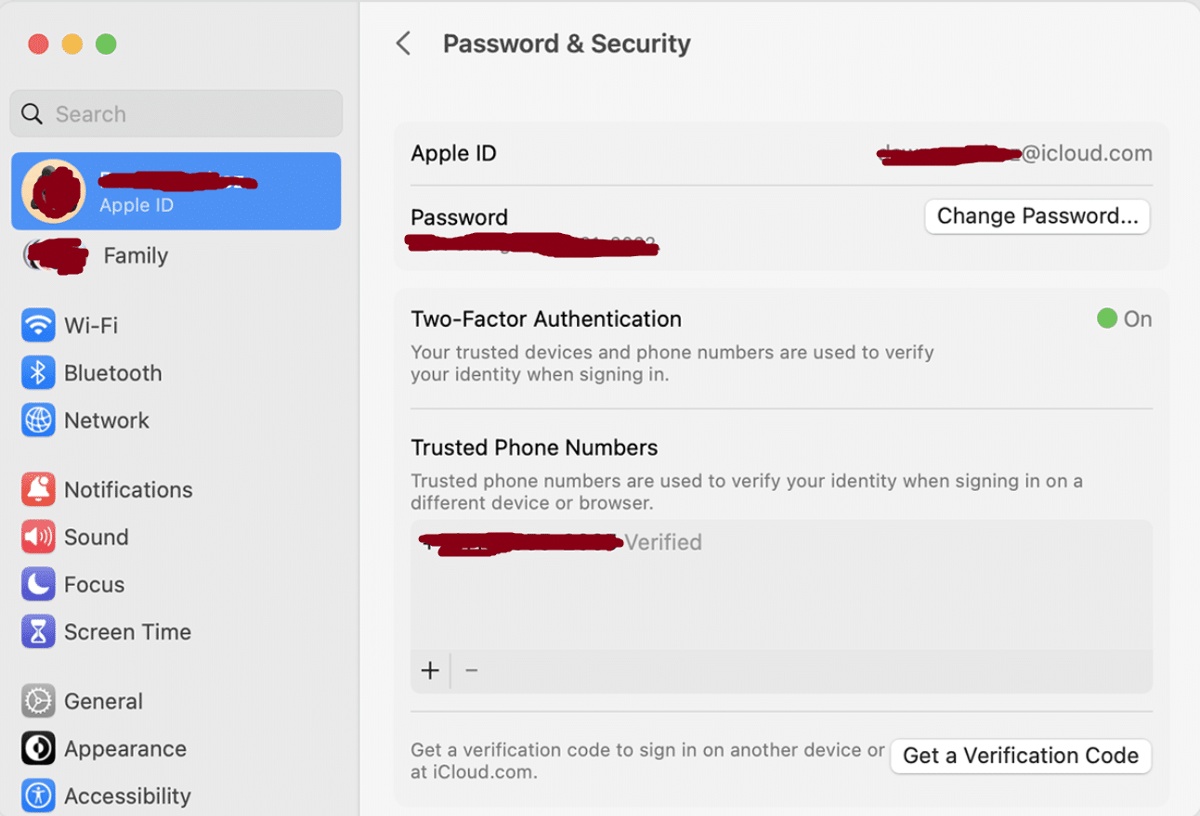Open the Family sidebar item
1200x816 pixels.
135,255
